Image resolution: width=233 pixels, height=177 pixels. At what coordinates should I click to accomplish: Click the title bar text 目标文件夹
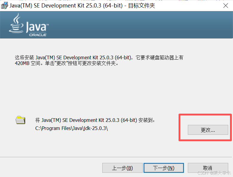(141, 6)
